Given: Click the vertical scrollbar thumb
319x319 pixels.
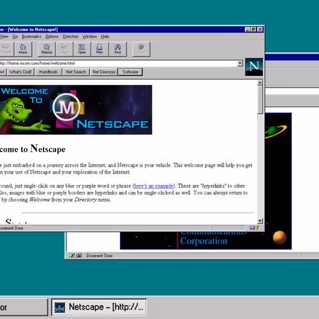Looking at the screenshot, I should [x=260, y=100].
